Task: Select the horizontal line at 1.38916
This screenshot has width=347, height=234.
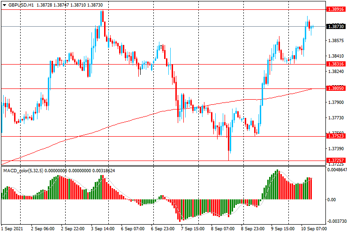Action: click(x=163, y=10)
